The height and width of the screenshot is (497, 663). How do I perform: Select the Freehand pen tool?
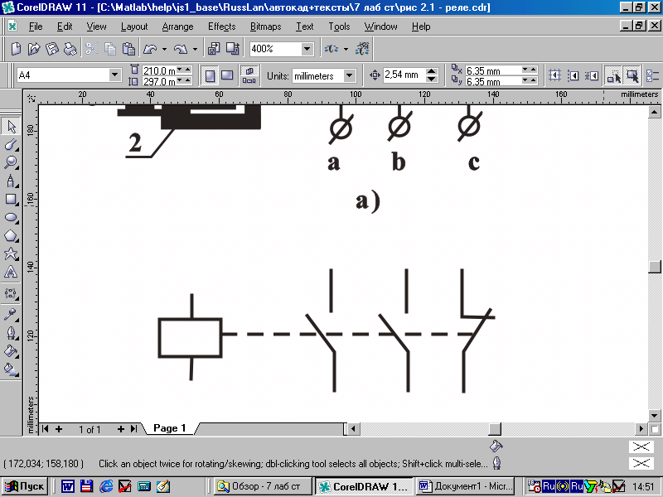pyautogui.click(x=12, y=181)
